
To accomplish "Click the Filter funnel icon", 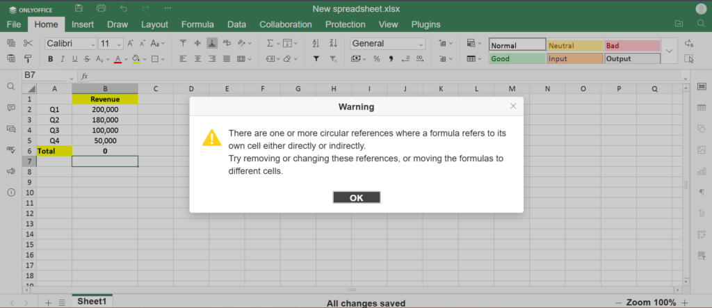I will pyautogui.click(x=316, y=59).
